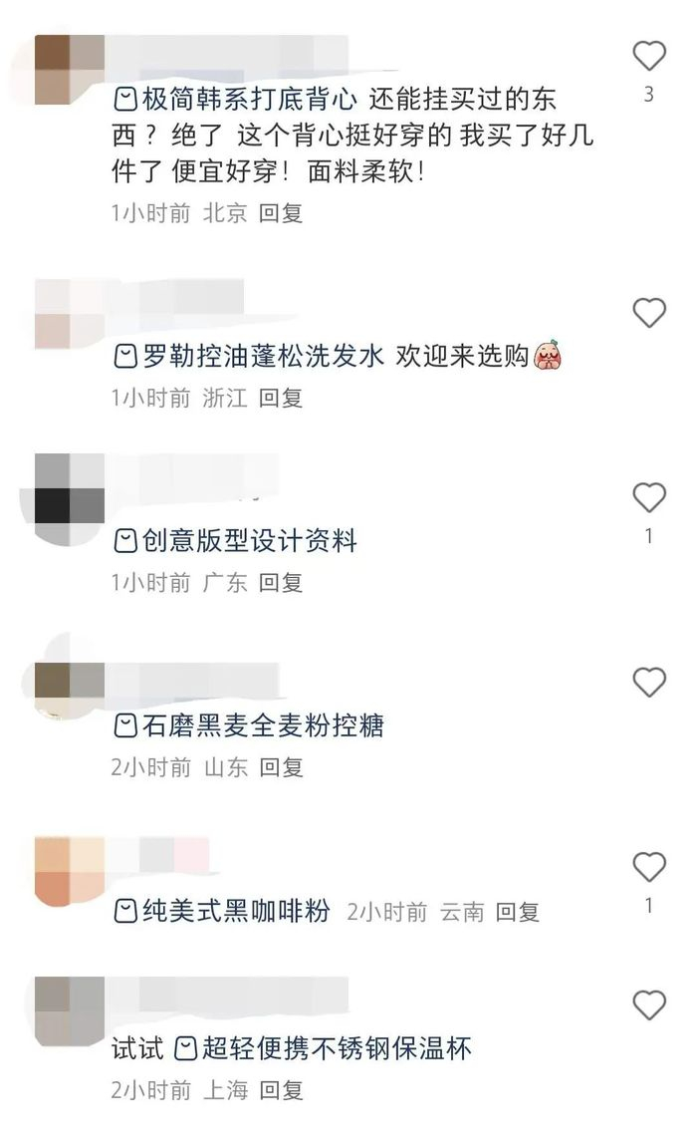Open shopping bag icon for 极简韩系打底背心
The height and width of the screenshot is (1142, 697).
[125, 99]
